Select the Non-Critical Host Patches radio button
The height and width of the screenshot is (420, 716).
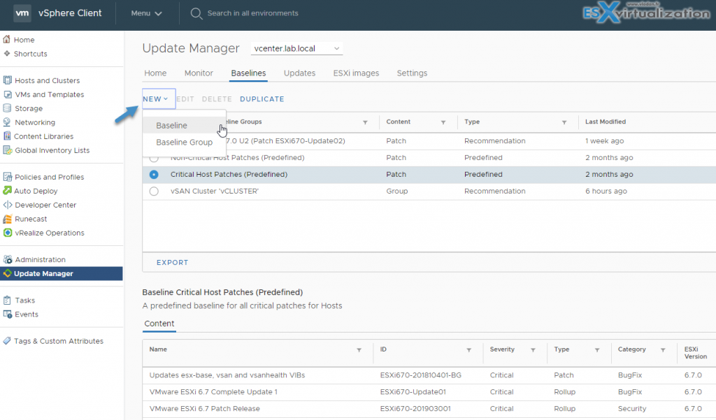[154, 159]
